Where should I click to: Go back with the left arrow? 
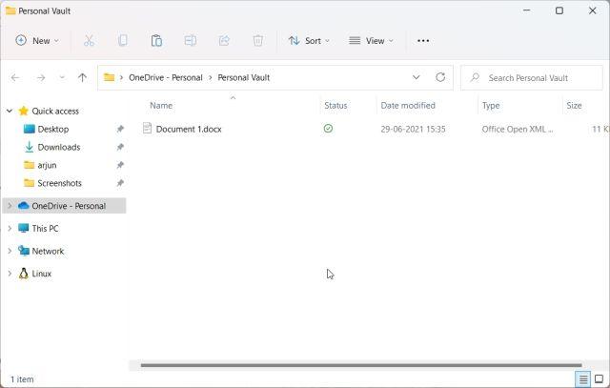point(15,77)
